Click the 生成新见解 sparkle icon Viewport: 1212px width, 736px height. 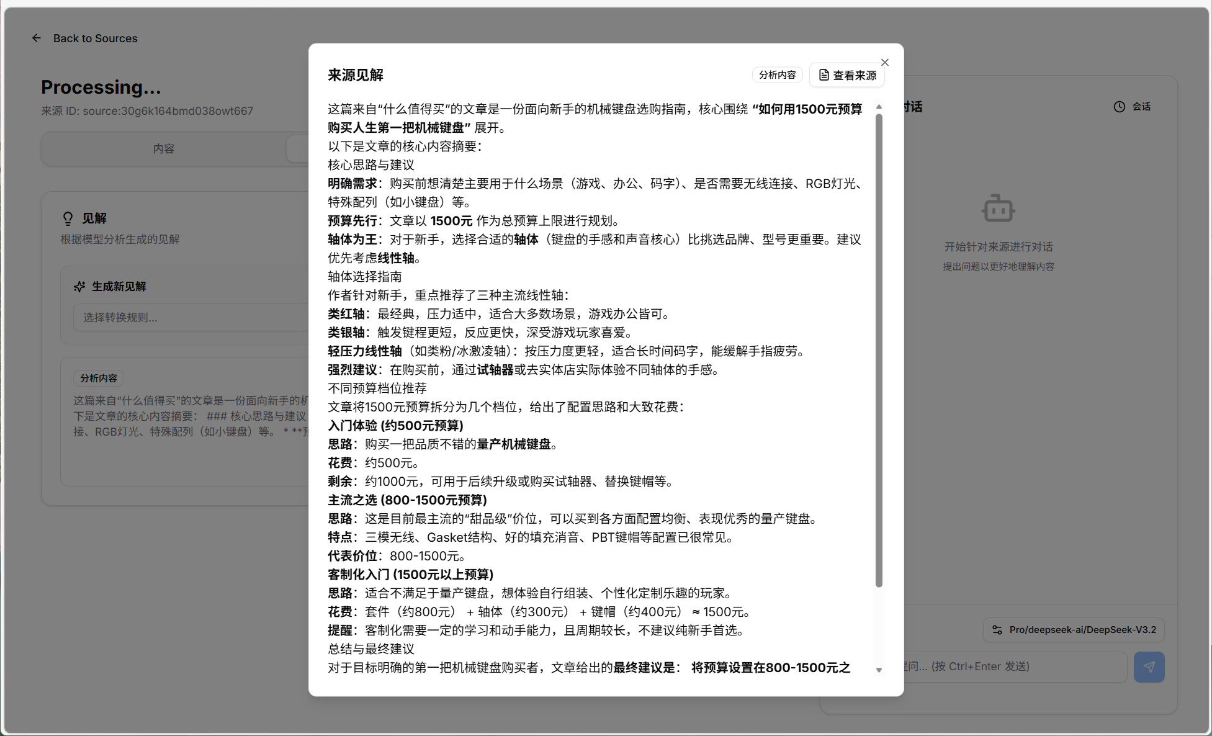click(79, 286)
